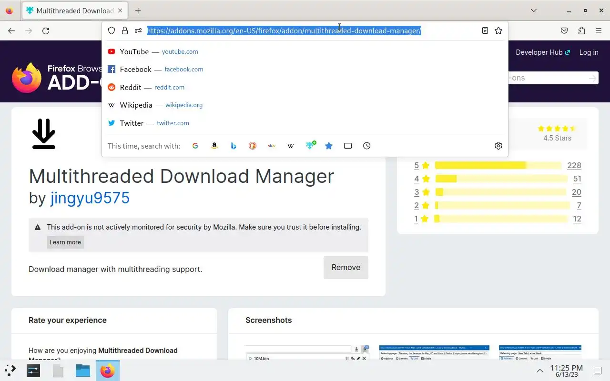Open 51 four-star reviews count
Screen dimensions: 610x381
577,179
